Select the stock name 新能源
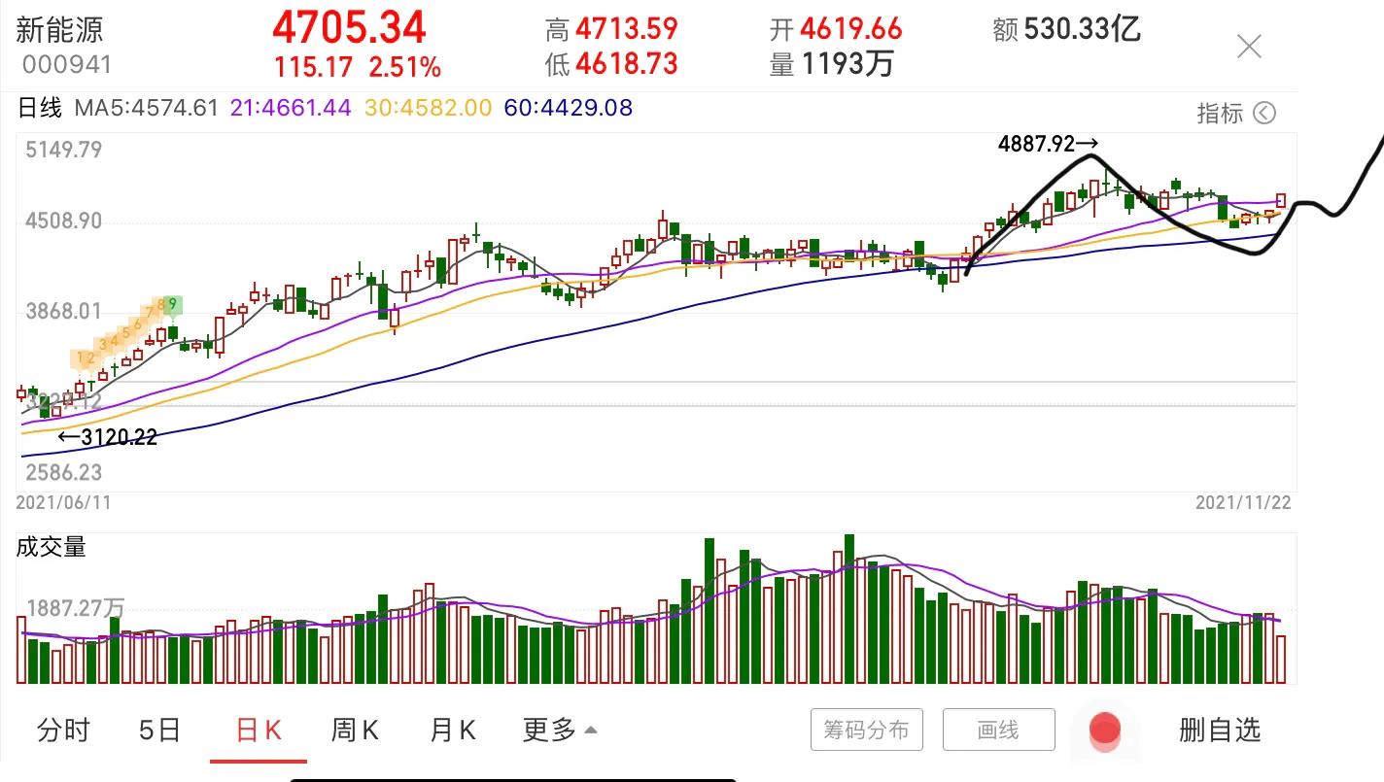The width and height of the screenshot is (1384, 782). tap(59, 29)
